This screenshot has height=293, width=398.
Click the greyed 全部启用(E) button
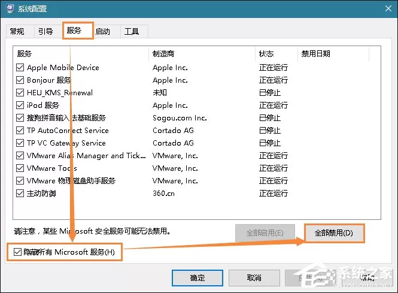[x=265, y=233]
